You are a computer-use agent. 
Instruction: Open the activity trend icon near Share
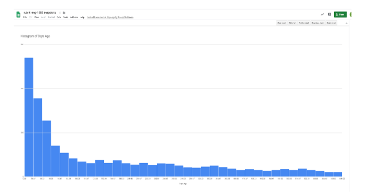(322, 14)
